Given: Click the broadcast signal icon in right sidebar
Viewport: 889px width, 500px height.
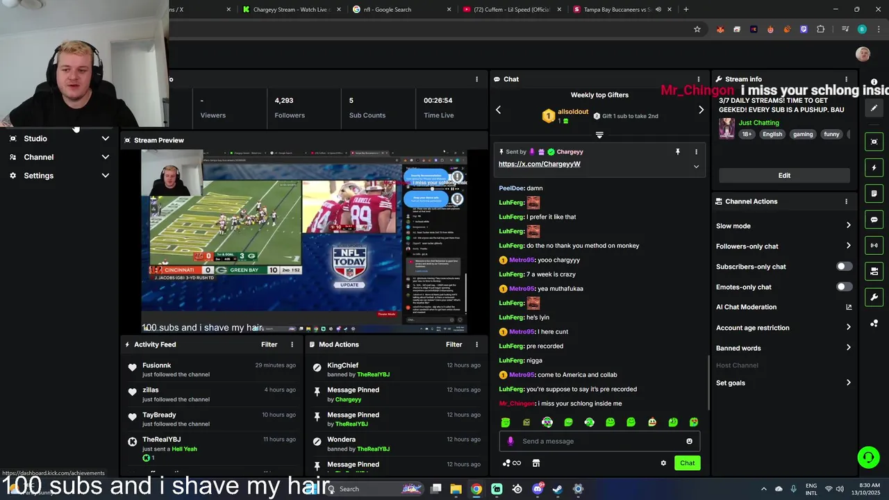Looking at the screenshot, I should 874,245.
